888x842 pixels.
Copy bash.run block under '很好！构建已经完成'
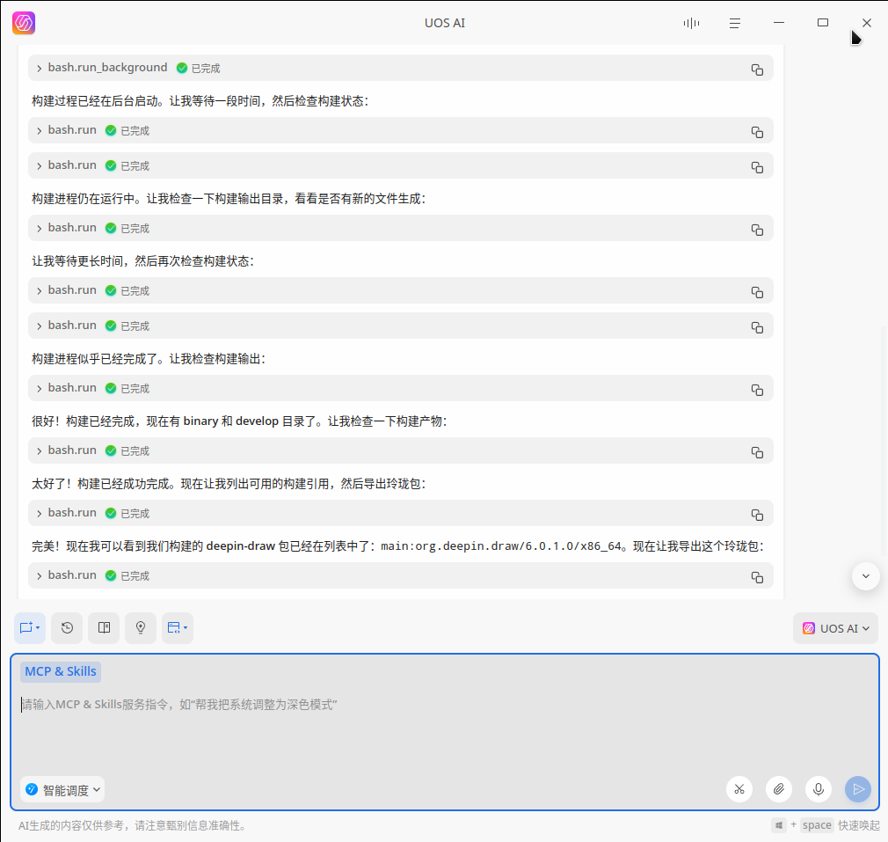(757, 452)
